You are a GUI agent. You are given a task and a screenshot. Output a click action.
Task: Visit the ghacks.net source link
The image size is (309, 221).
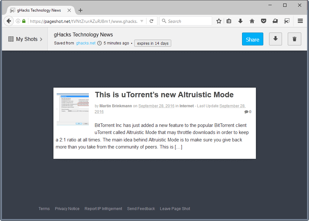coord(86,43)
